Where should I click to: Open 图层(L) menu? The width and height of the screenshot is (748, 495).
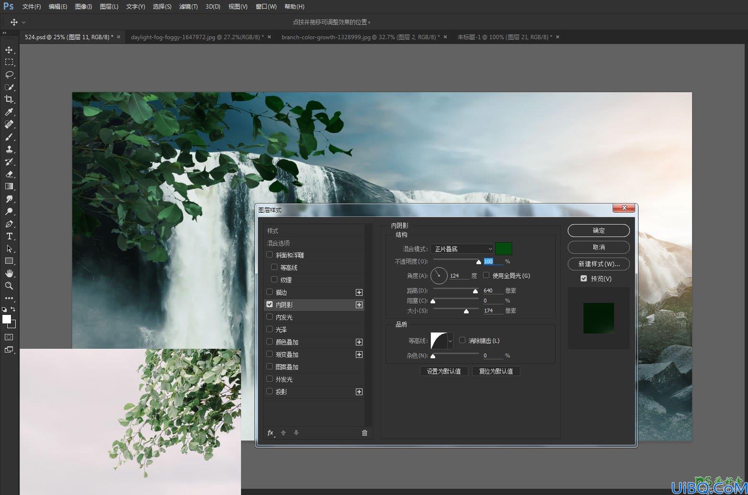pos(109,7)
